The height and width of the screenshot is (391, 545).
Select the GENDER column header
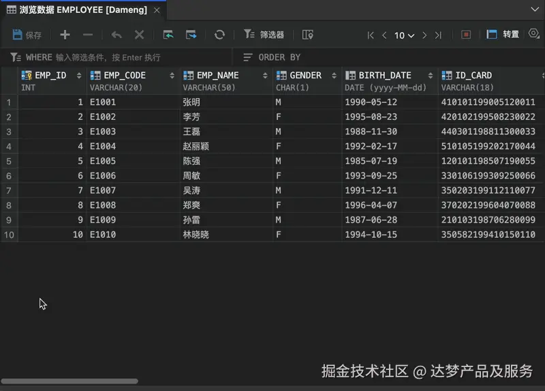tap(307, 81)
